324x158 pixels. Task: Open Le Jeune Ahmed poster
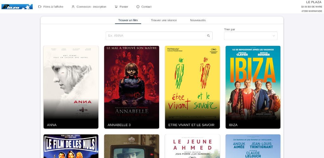point(192,146)
